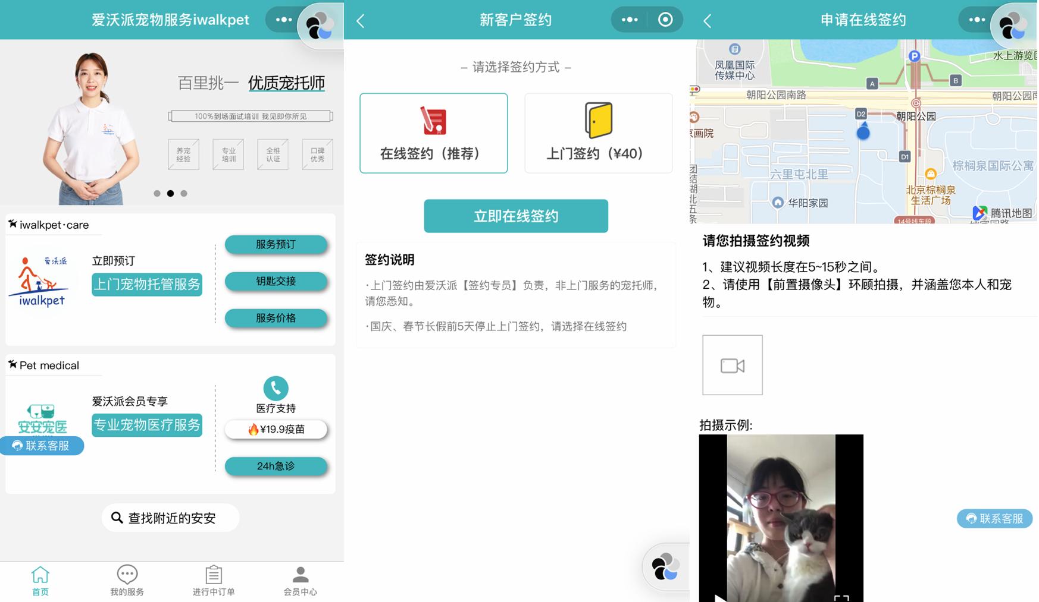The width and height of the screenshot is (1039, 602).
Task: Open the 首页 tab
Action: click(40, 581)
